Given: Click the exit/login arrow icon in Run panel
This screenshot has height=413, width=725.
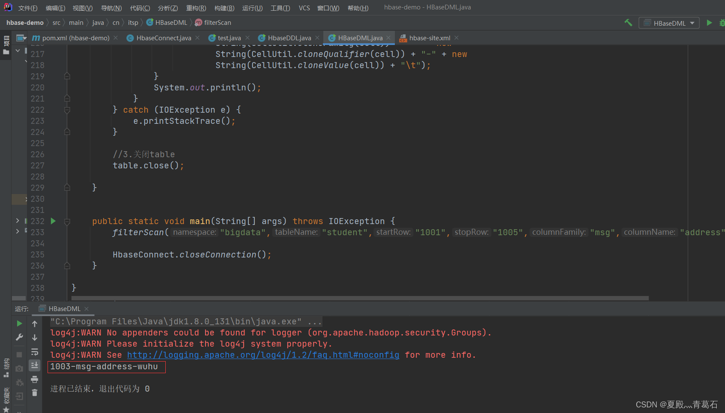Looking at the screenshot, I should (19, 396).
